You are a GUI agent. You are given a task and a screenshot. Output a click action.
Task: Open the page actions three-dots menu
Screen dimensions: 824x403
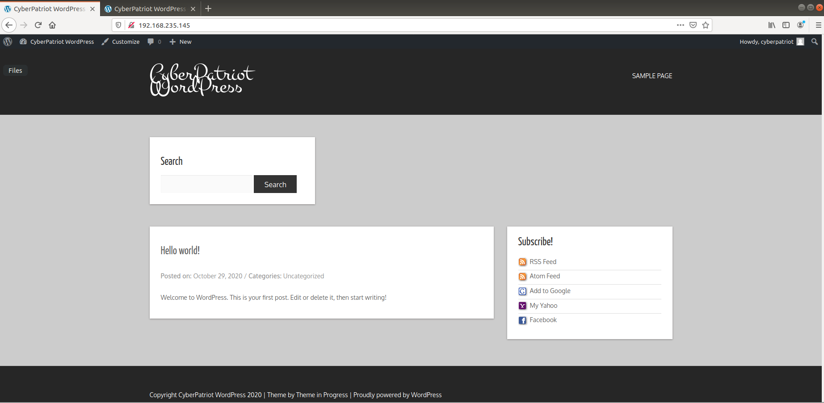680,25
